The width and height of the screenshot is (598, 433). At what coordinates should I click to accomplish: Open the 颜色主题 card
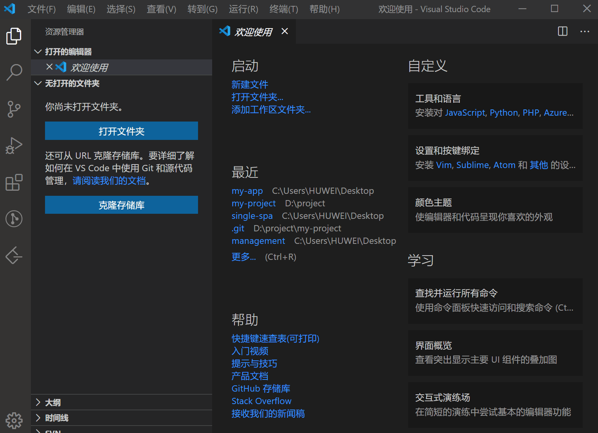pos(495,210)
